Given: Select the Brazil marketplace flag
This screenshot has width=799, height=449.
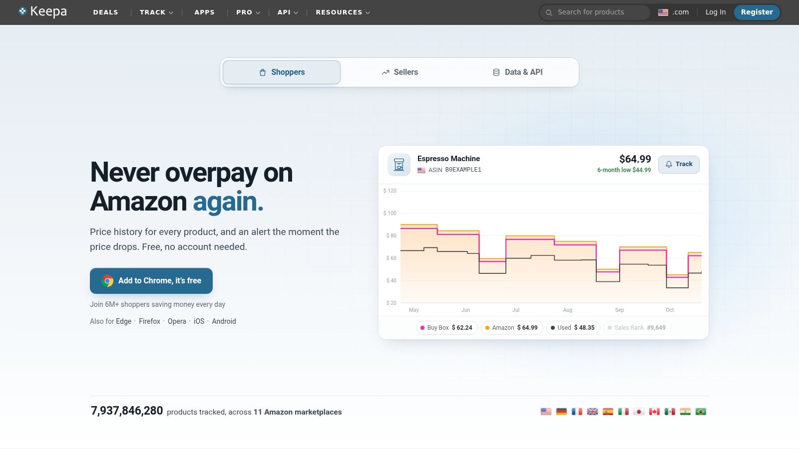Looking at the screenshot, I should (701, 412).
